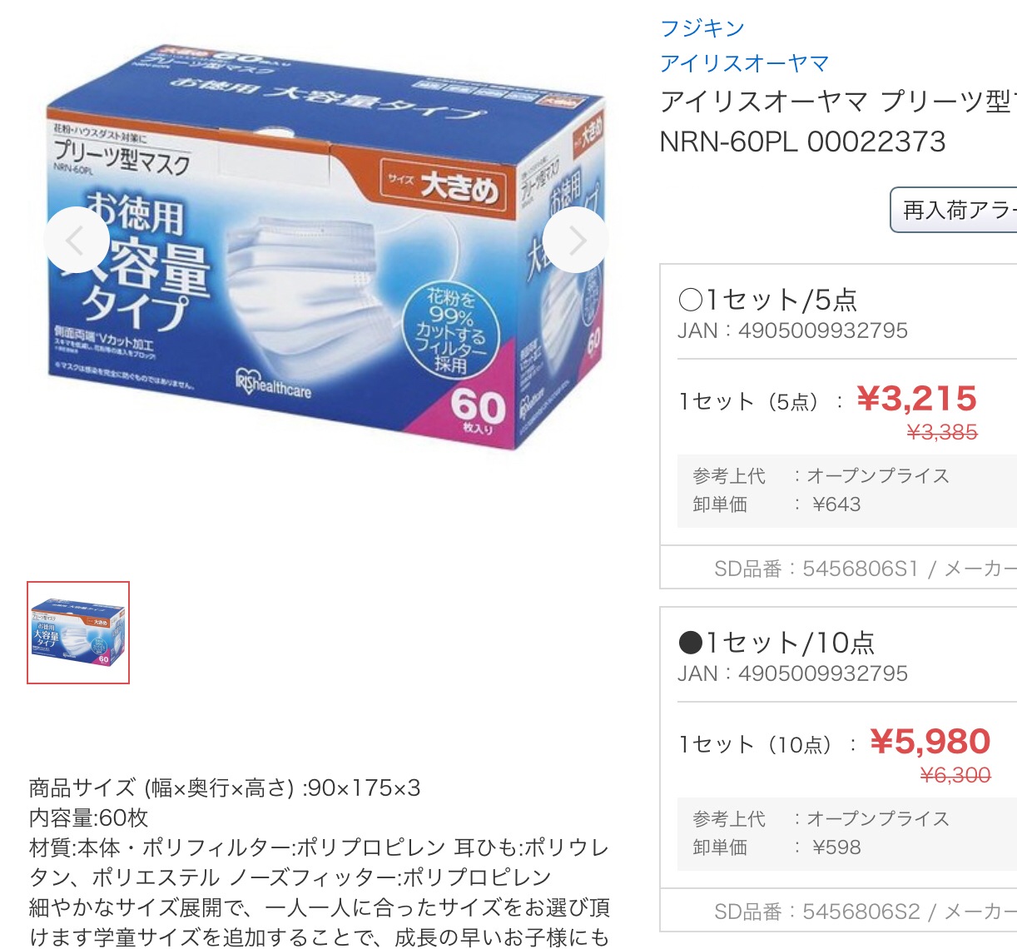This screenshot has height=949, width=1017.
Task: Open the アイリスオーヤマ brand link
Action: [744, 63]
